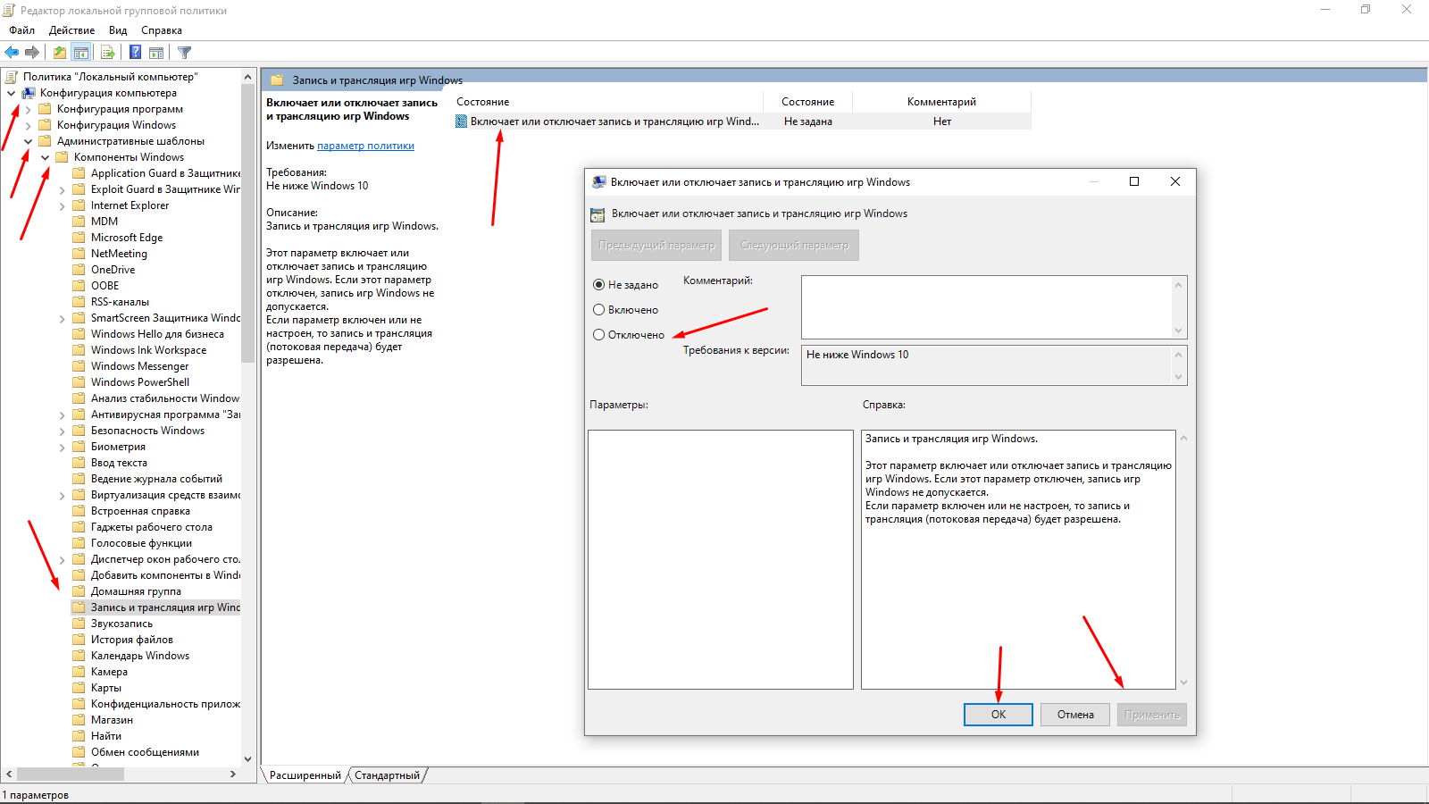The height and width of the screenshot is (804, 1429).
Task: Click the Политика Локальный компьютер root icon
Action: [x=12, y=77]
